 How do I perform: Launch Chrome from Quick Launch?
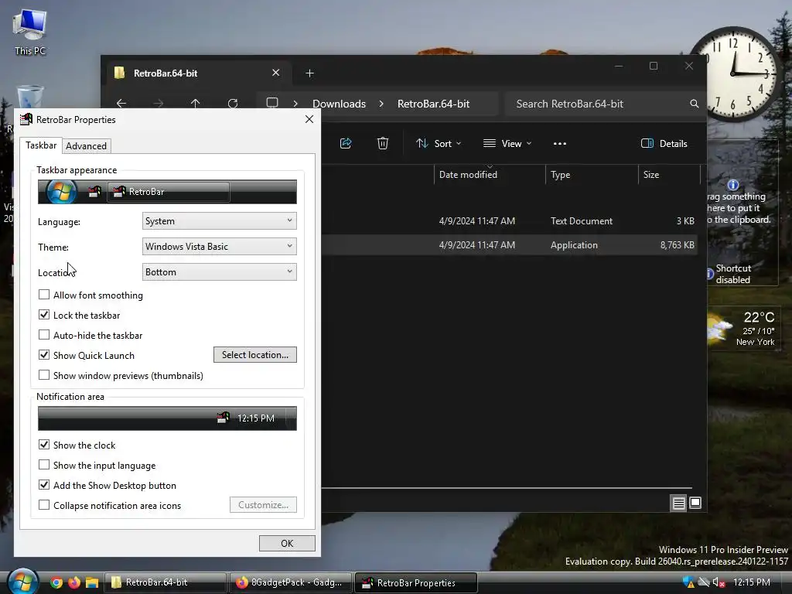pos(56,582)
